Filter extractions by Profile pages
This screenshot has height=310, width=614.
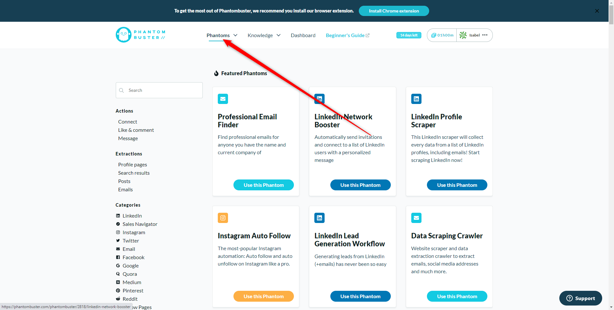(x=132, y=164)
